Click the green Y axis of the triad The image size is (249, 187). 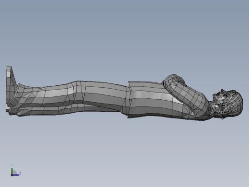click(12, 171)
